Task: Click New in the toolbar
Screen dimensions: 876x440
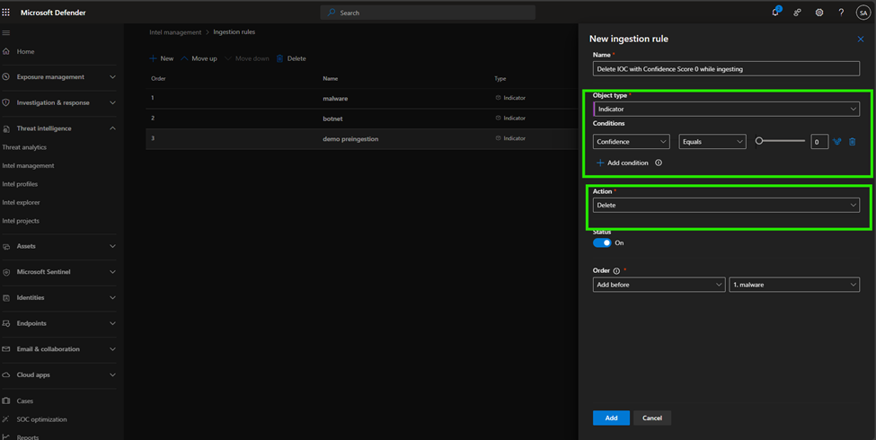Action: (x=162, y=58)
